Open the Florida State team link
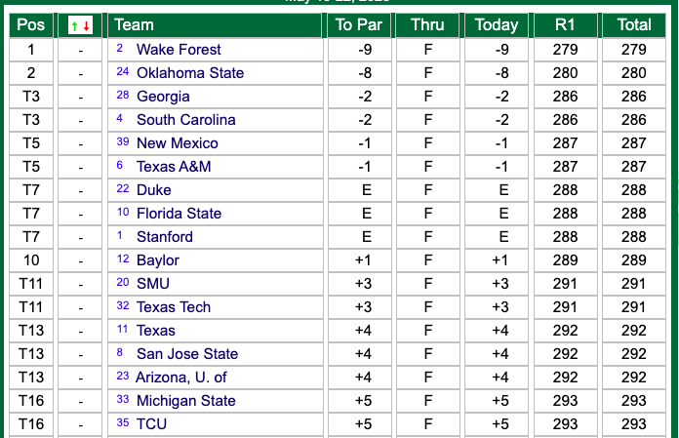Image resolution: width=679 pixels, height=438 pixels. 179,213
